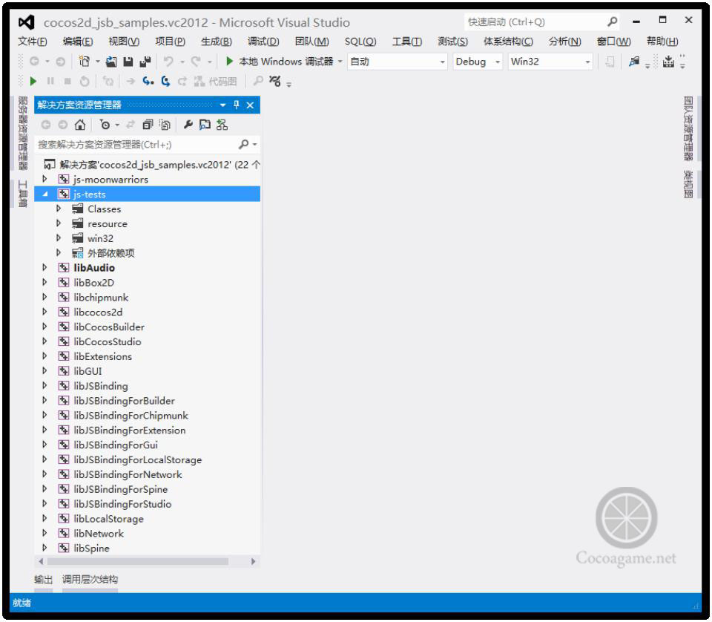The height and width of the screenshot is (622, 712).
Task: Expand the libcocos2d project node
Action: click(x=45, y=312)
